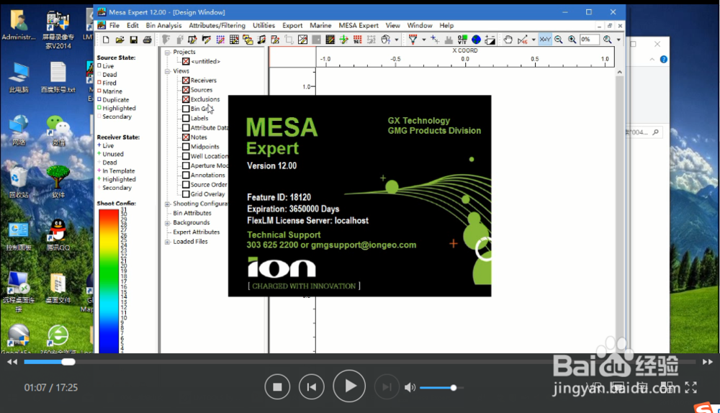This screenshot has width=720, height=413.
Task: Click the Mesa app icon in menu bar
Action: click(102, 25)
